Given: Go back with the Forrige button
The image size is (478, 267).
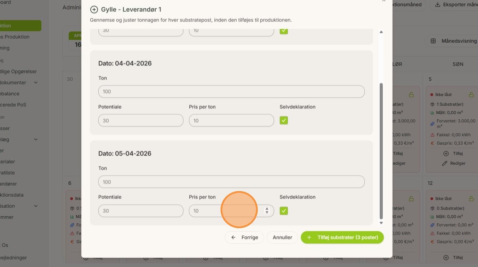Looking at the screenshot, I should [244, 238].
